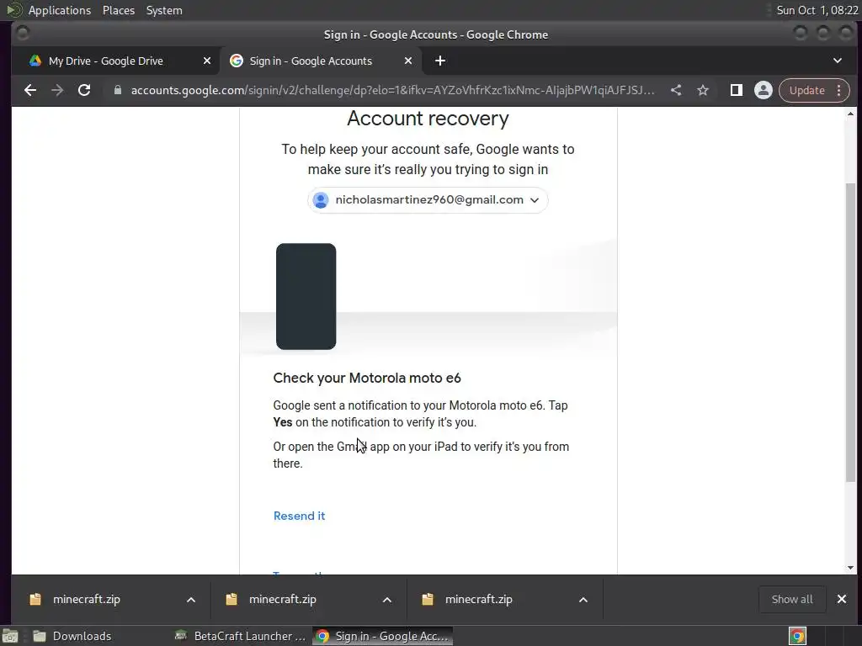Click the Chrome icon in workspace switcher
862x646 pixels.
[797, 636]
